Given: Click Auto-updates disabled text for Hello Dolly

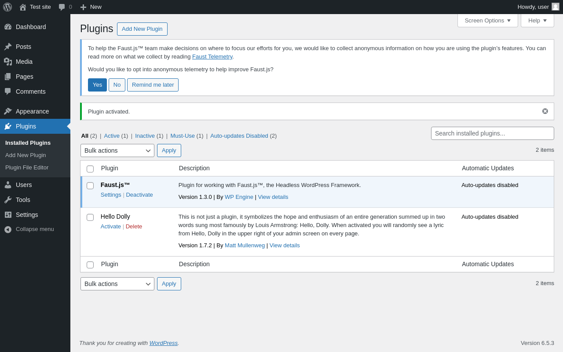Looking at the screenshot, I should pyautogui.click(x=490, y=217).
